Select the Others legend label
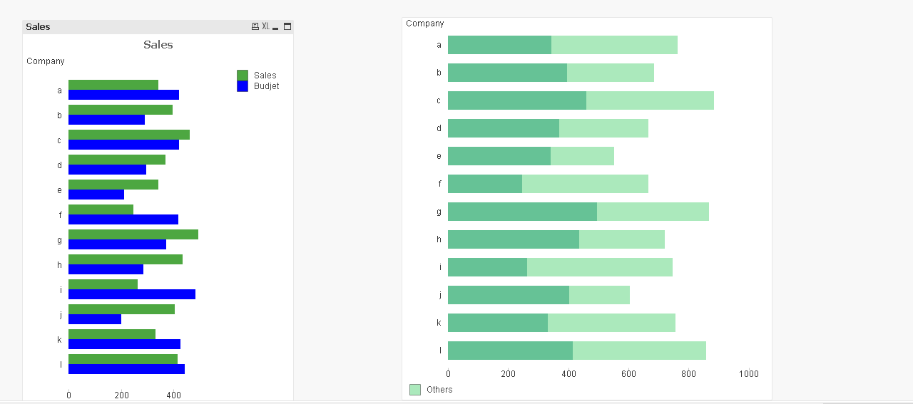 (x=439, y=390)
